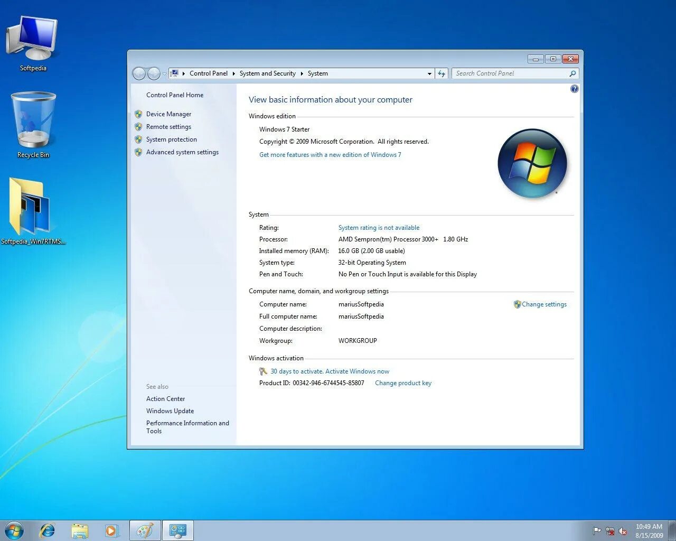Expand the root breadcrumb arrow
The width and height of the screenshot is (676, 541).
[x=183, y=73]
